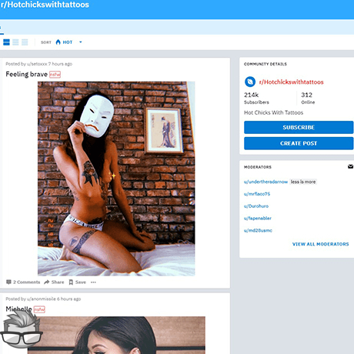The height and width of the screenshot is (354, 354).
Task: Open View All Moderators link
Action: coord(321,244)
